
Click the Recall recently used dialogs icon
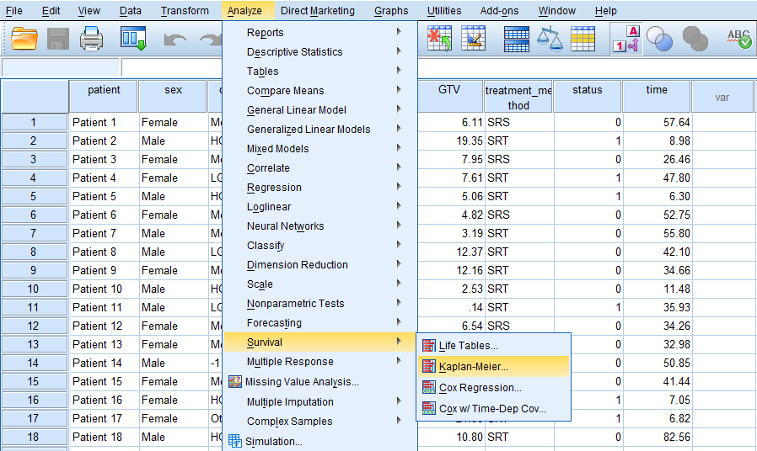(133, 39)
